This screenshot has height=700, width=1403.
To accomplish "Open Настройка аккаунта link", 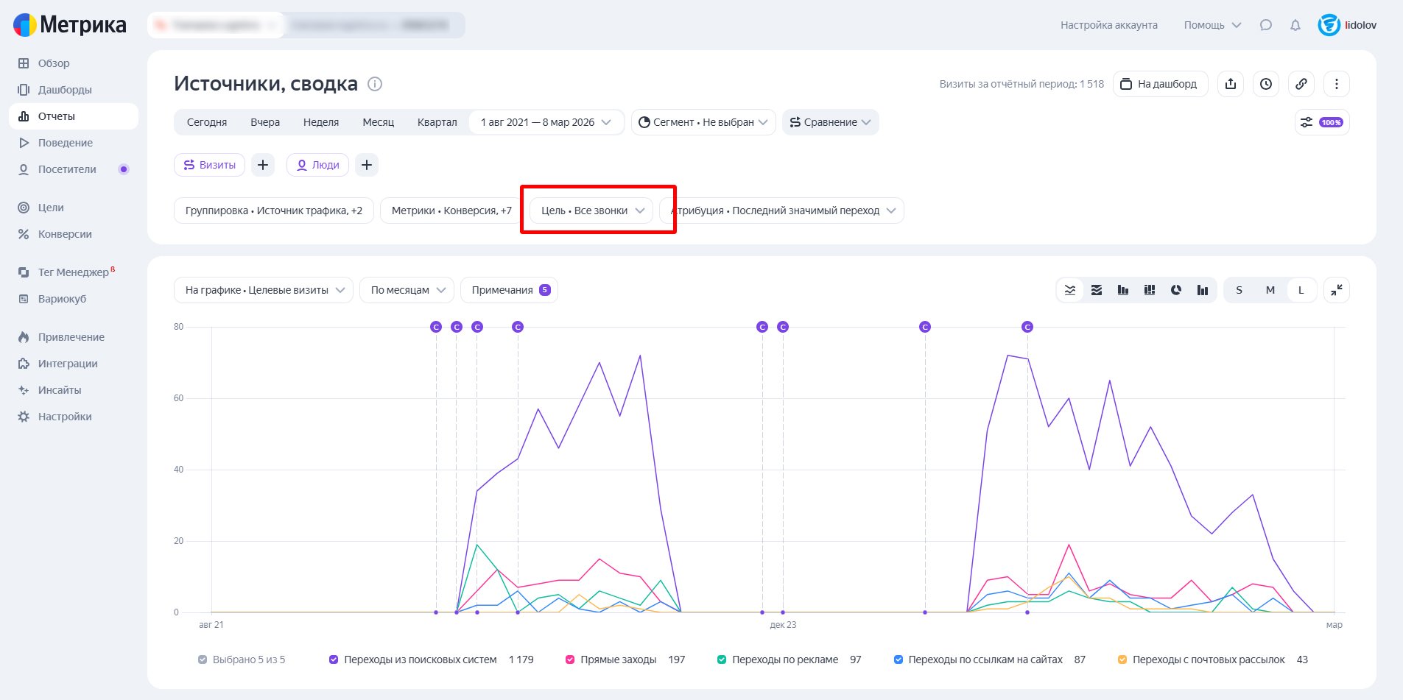I will pyautogui.click(x=1108, y=25).
